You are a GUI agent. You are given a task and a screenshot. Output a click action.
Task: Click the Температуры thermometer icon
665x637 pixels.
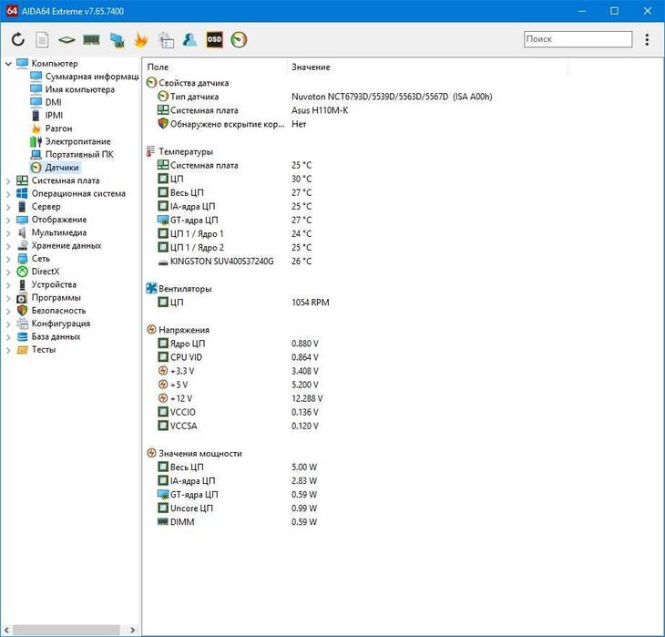pyautogui.click(x=150, y=151)
